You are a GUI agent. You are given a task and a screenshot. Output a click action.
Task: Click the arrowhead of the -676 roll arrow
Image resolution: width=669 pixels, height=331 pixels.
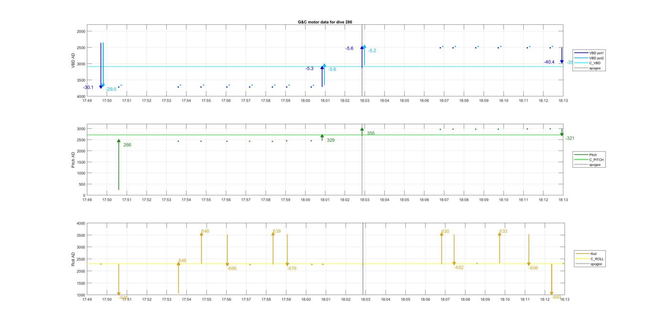(287, 264)
